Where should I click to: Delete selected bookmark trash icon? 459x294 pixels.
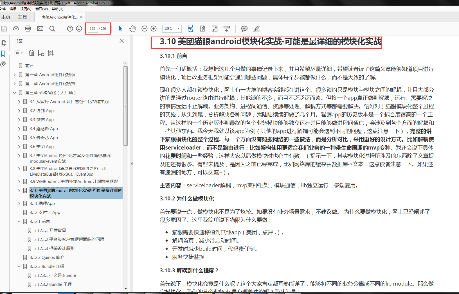point(32,53)
